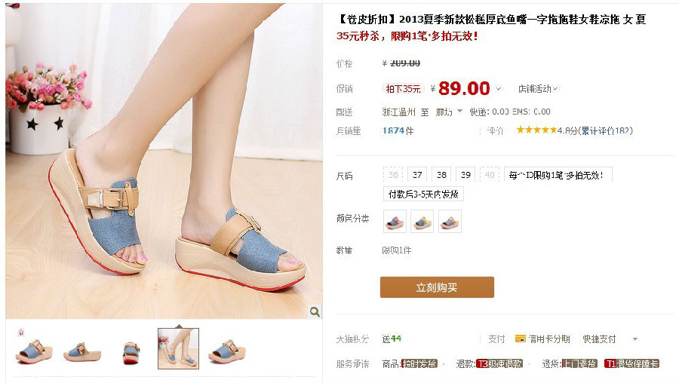Expand the chevron next to 89.00 price
Image resolution: width=679 pixels, height=383 pixels.
(x=499, y=89)
